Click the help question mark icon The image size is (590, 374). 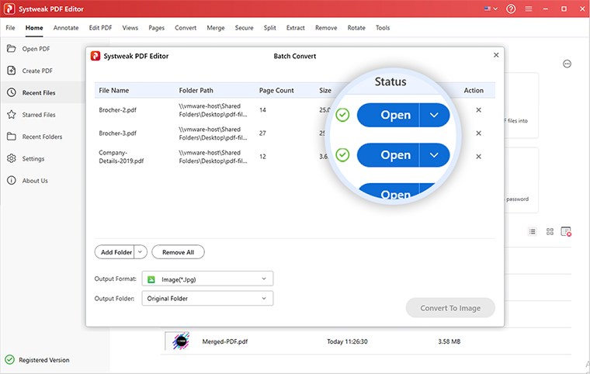click(511, 9)
